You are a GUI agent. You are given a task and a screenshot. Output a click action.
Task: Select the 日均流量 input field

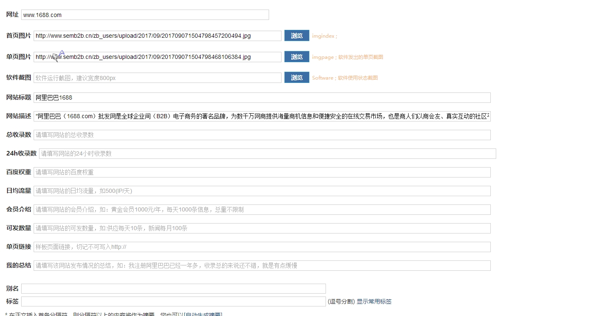pyautogui.click(x=262, y=191)
